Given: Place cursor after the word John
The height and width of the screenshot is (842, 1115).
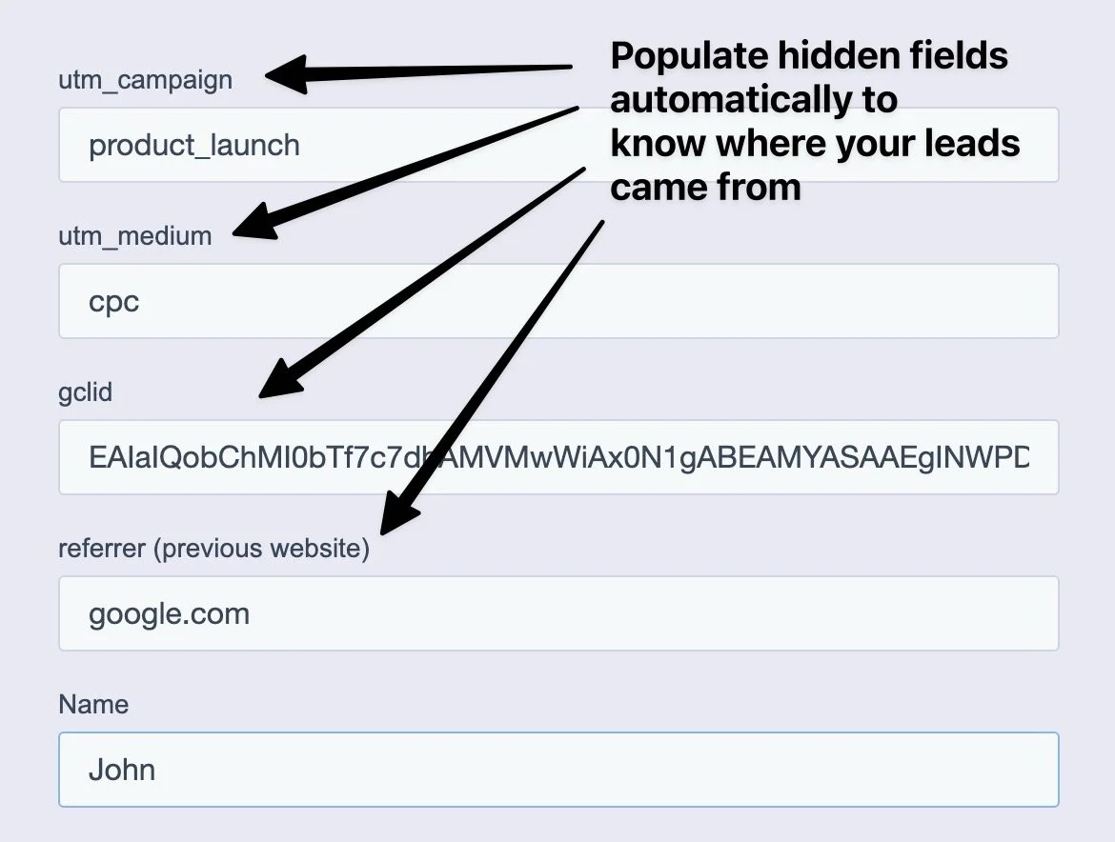Looking at the screenshot, I should 156,770.
